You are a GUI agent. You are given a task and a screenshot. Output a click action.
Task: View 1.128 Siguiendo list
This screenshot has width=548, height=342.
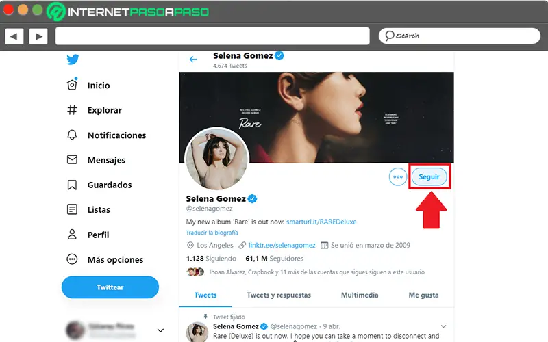(x=211, y=259)
